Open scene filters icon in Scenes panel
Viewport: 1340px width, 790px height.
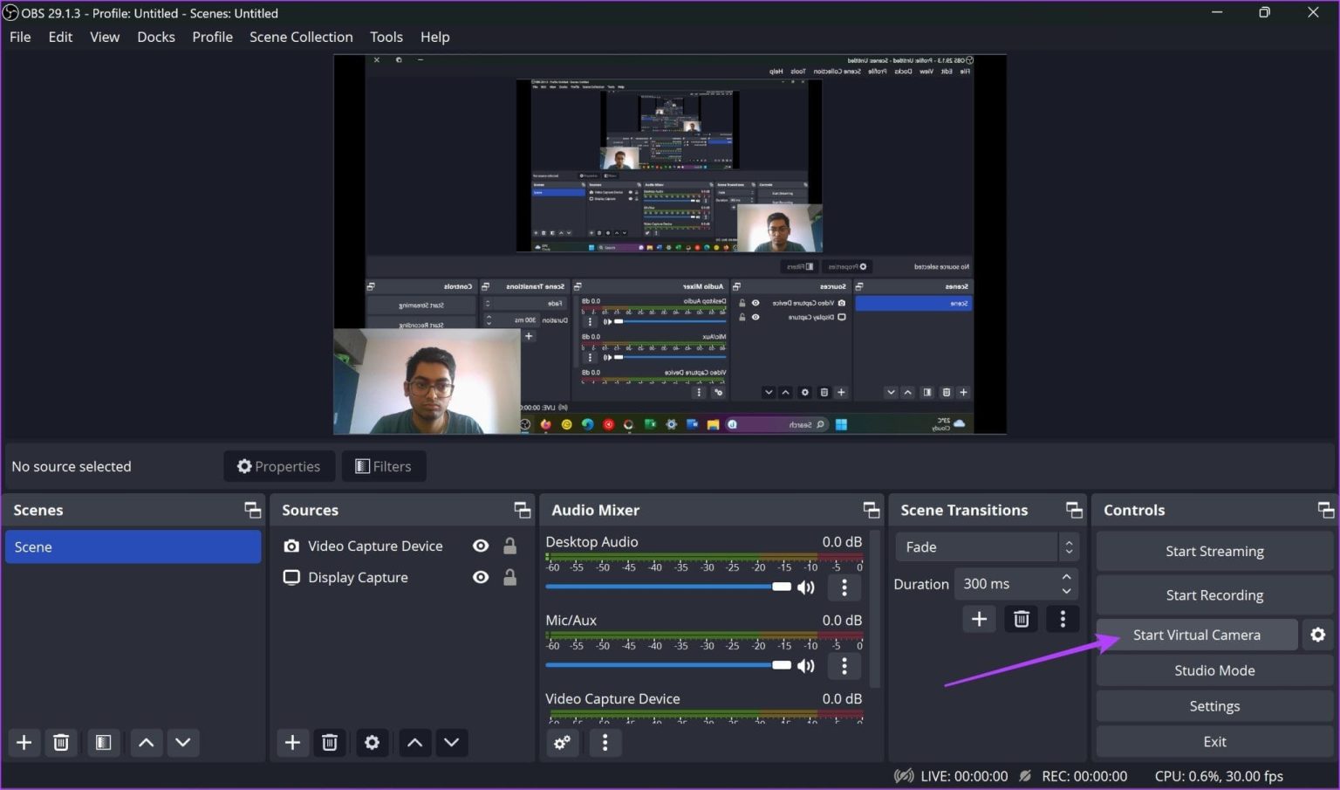[103, 742]
